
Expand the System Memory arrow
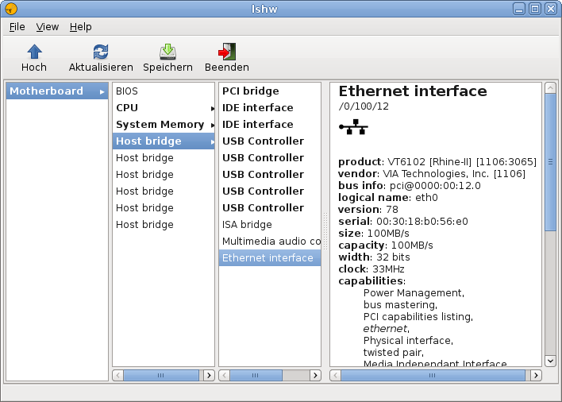(212, 125)
